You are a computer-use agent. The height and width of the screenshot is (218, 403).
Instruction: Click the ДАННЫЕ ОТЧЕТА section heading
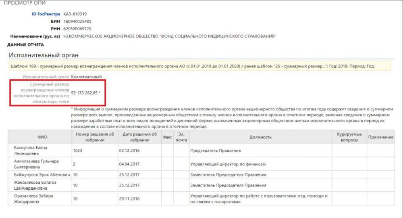point(25,45)
